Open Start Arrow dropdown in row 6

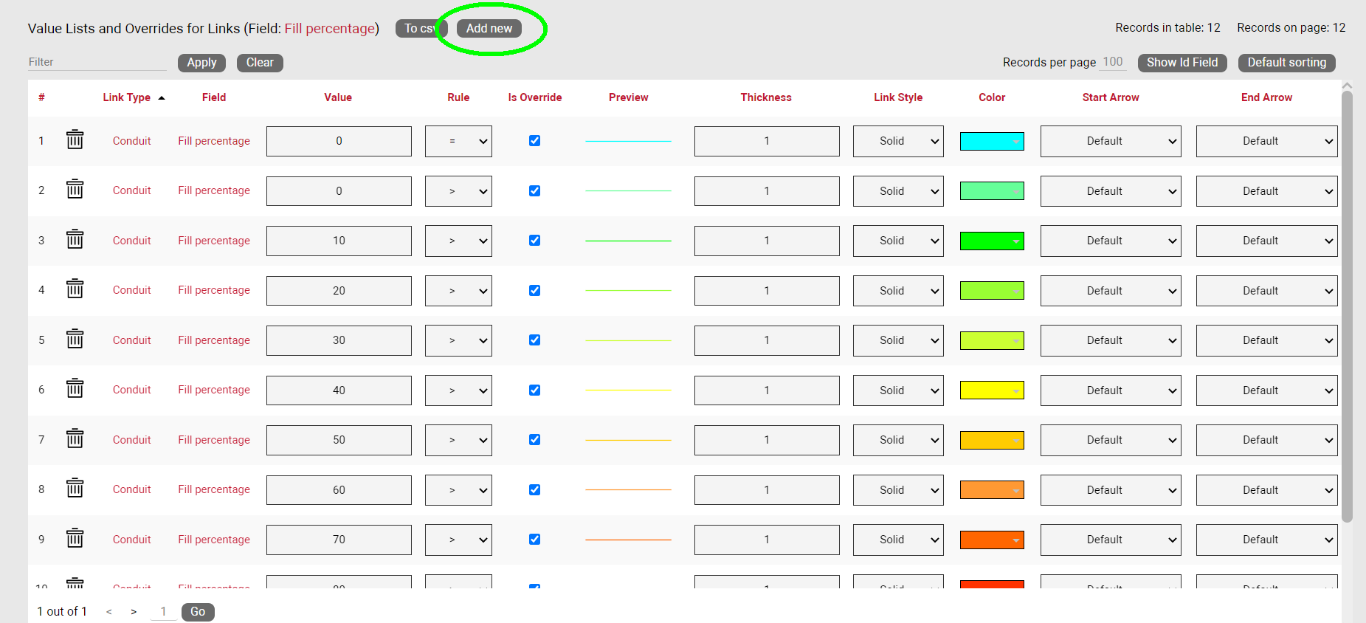[1110, 390]
